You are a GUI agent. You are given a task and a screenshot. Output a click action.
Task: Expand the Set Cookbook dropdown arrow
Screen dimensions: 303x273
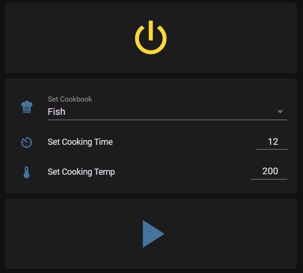click(x=280, y=112)
